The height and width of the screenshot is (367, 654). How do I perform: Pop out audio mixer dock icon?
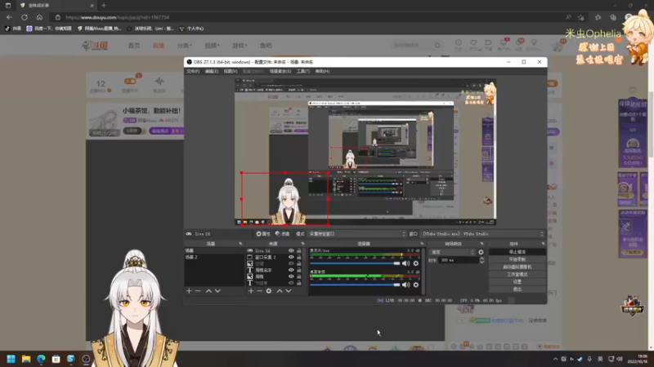coord(422,244)
